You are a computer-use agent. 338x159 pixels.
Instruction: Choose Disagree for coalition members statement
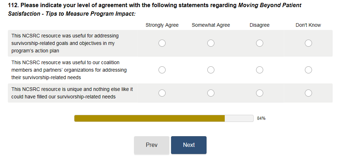pyautogui.click(x=260, y=70)
